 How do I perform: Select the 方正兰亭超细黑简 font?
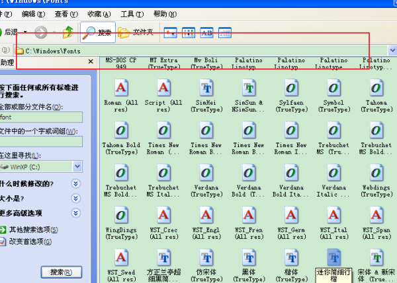(x=163, y=266)
